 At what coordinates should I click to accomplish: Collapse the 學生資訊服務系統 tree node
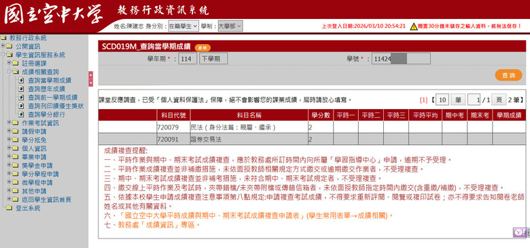pos(3,55)
